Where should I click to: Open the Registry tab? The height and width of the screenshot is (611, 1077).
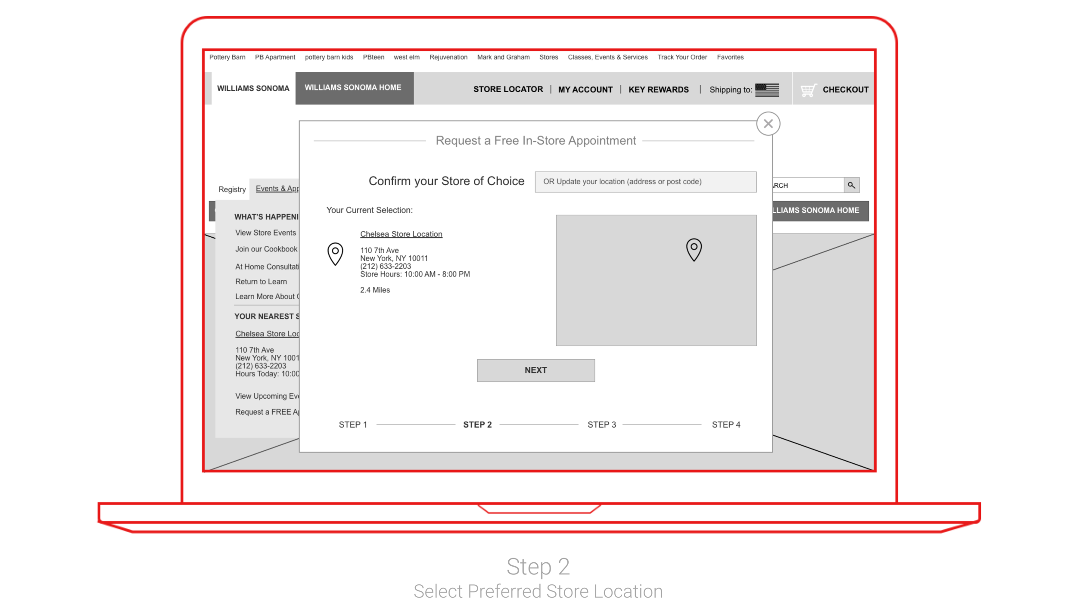click(x=232, y=189)
